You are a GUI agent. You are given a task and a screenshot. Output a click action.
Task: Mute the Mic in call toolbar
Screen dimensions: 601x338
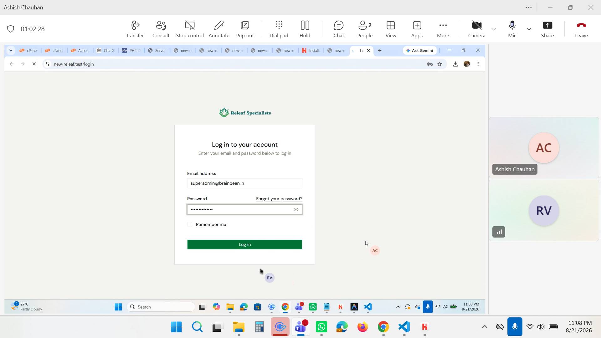pyautogui.click(x=512, y=29)
